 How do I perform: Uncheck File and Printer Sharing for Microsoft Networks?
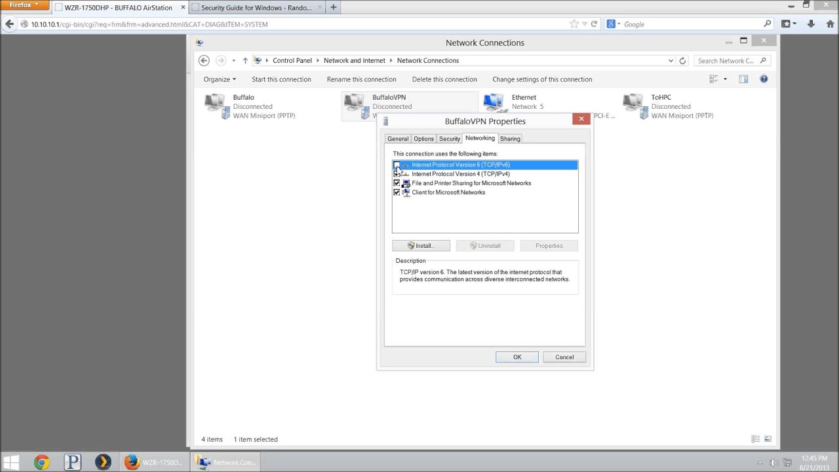[397, 184]
